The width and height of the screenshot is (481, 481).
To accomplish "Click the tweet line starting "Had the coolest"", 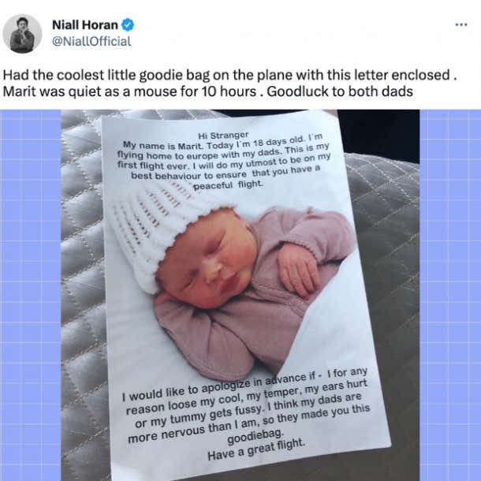I will point(229,75).
